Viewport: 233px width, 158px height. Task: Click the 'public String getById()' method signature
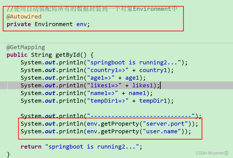50,55
